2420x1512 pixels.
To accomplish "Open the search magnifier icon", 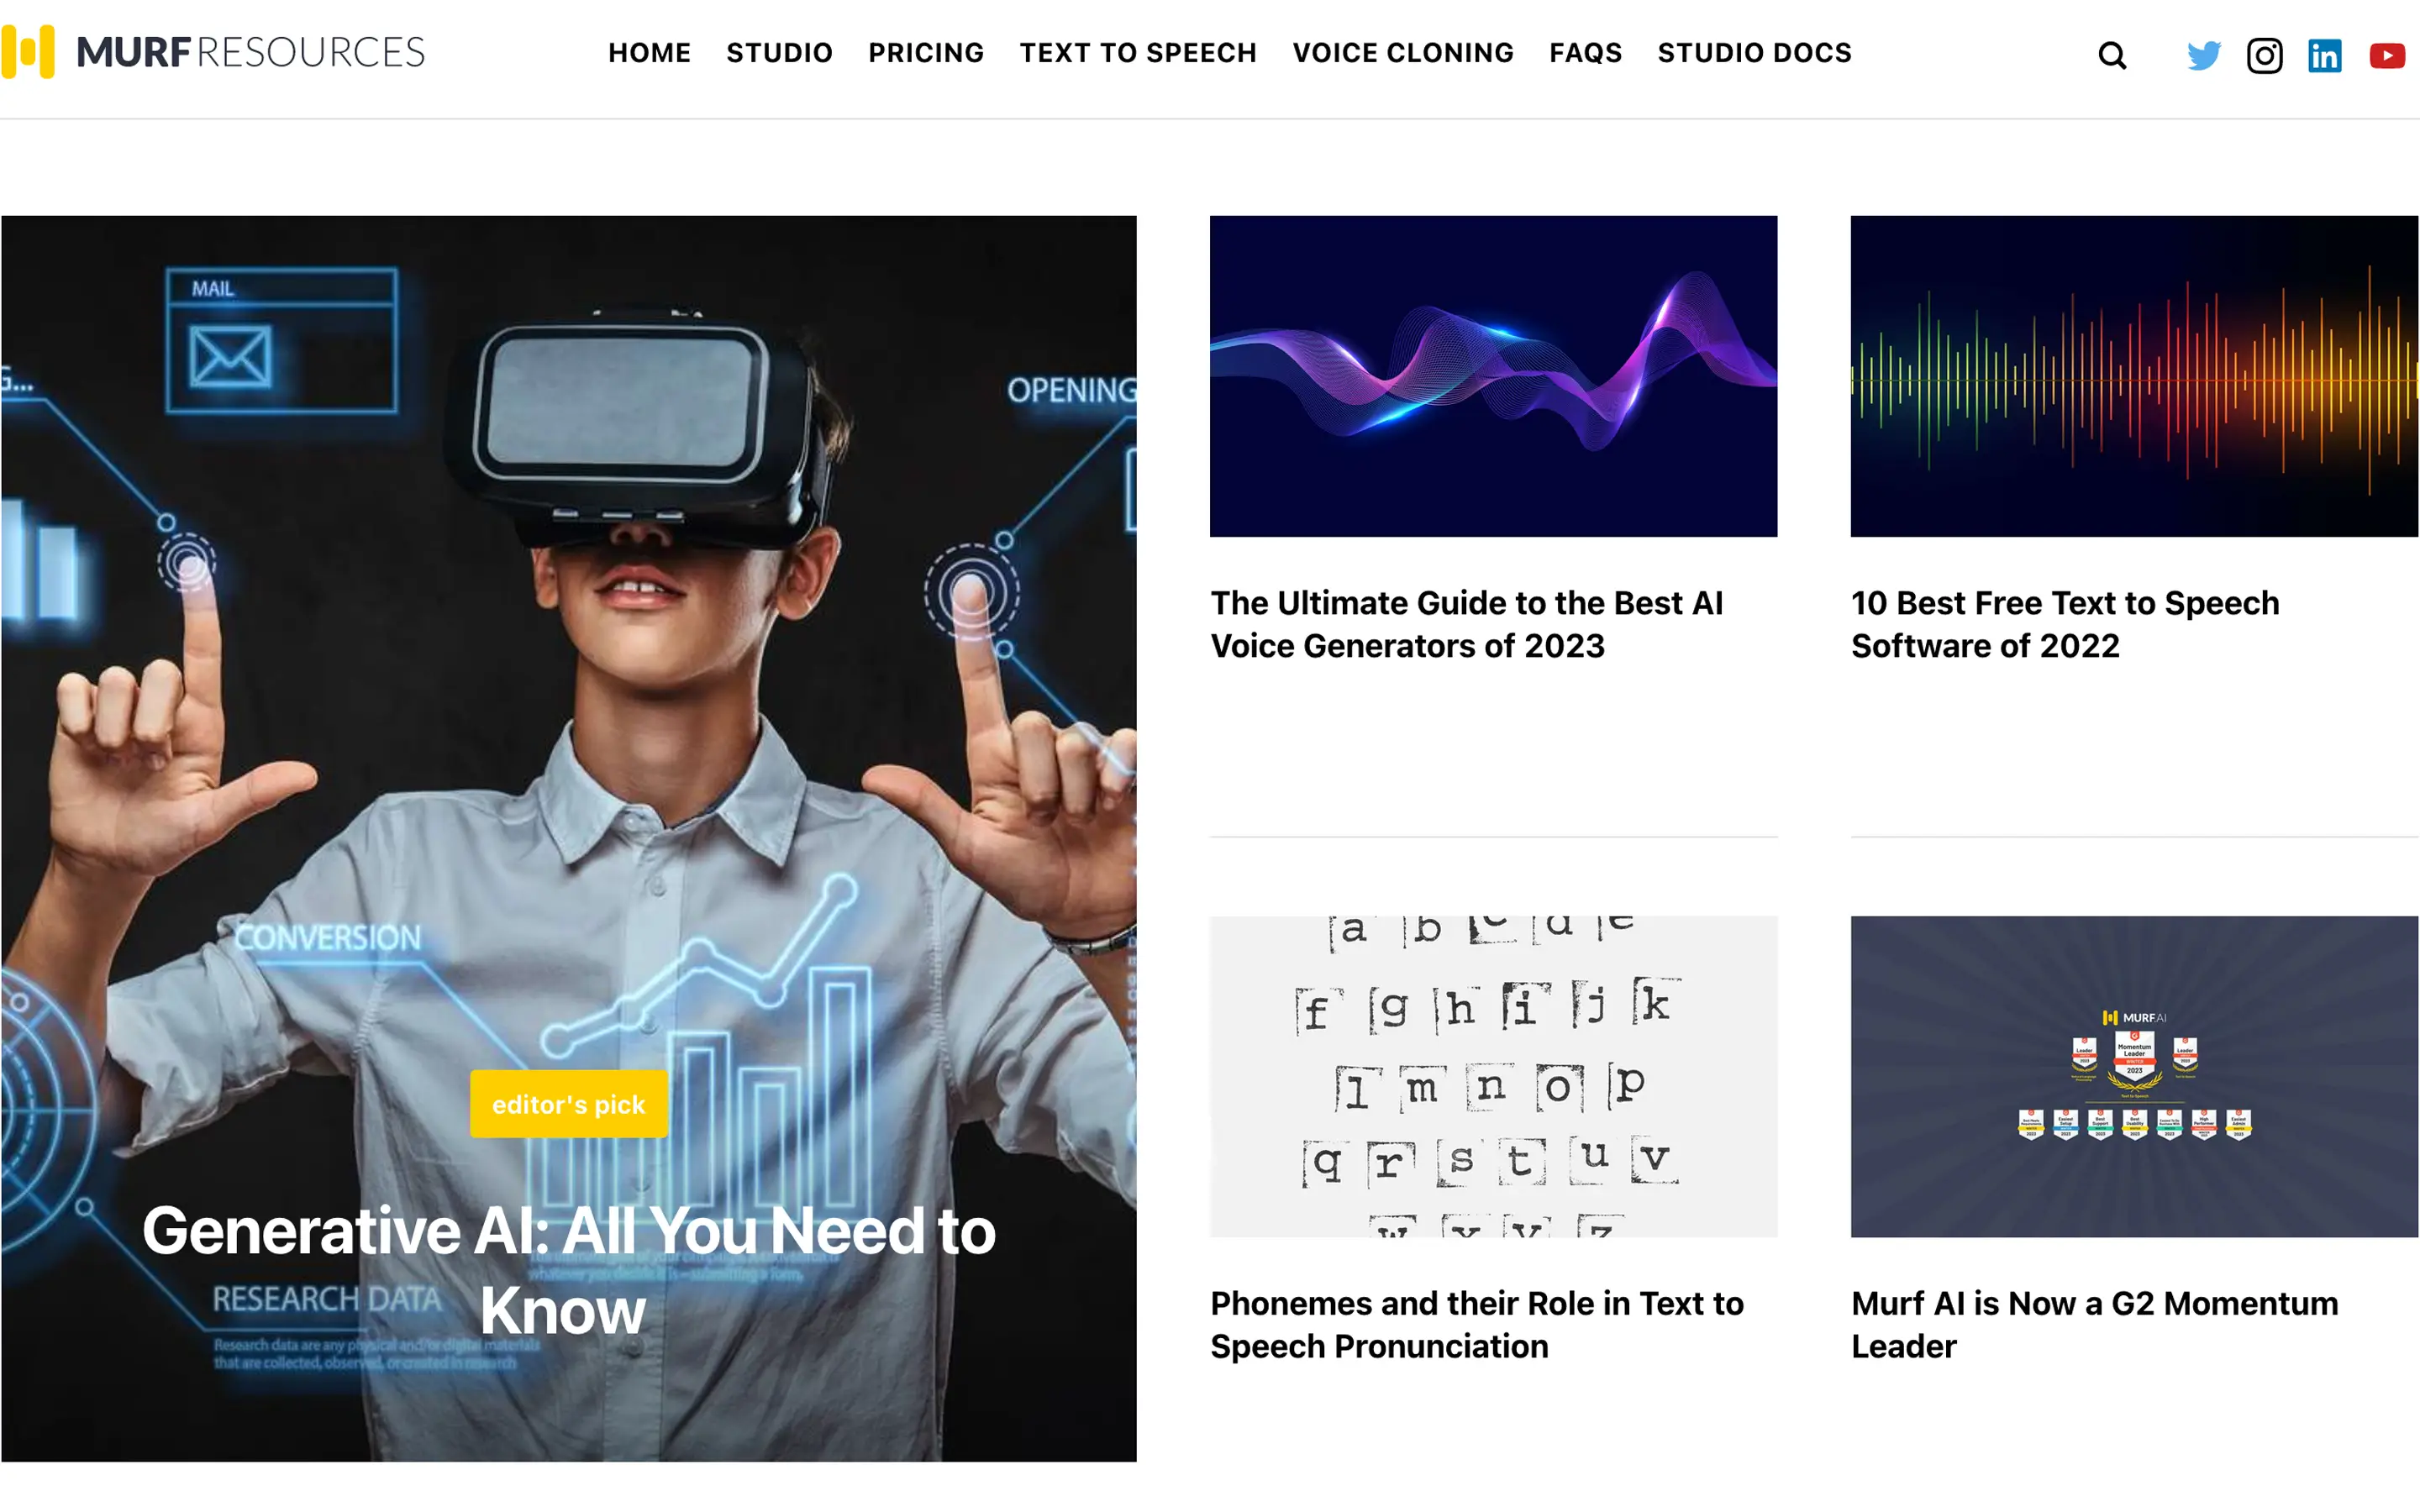I will (x=2111, y=55).
